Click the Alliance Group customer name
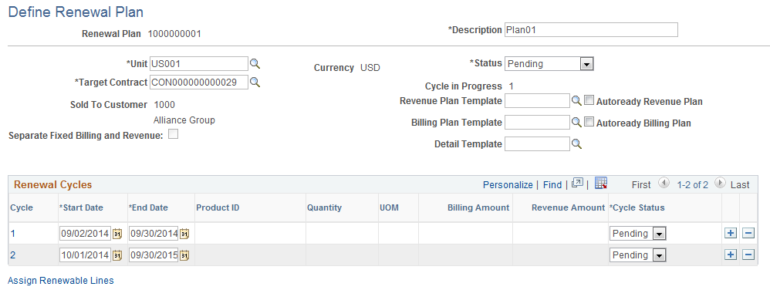The width and height of the screenshot is (770, 290). tap(184, 120)
